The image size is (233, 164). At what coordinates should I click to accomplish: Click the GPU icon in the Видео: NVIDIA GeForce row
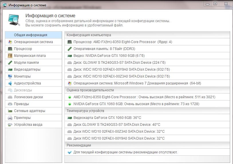69,56
